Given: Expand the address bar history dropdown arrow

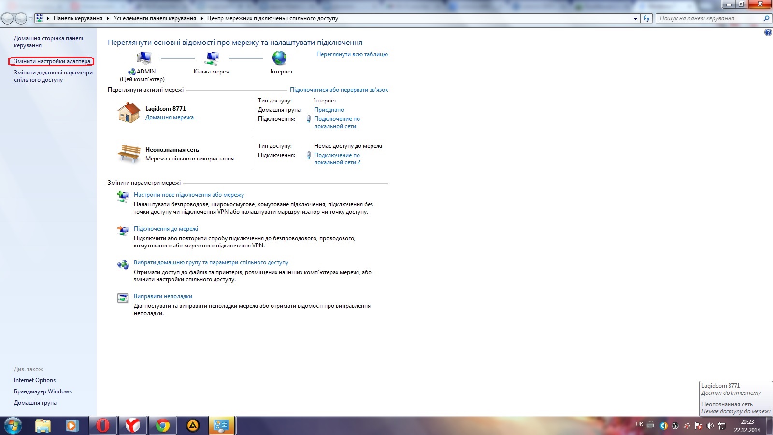Looking at the screenshot, I should point(635,18).
